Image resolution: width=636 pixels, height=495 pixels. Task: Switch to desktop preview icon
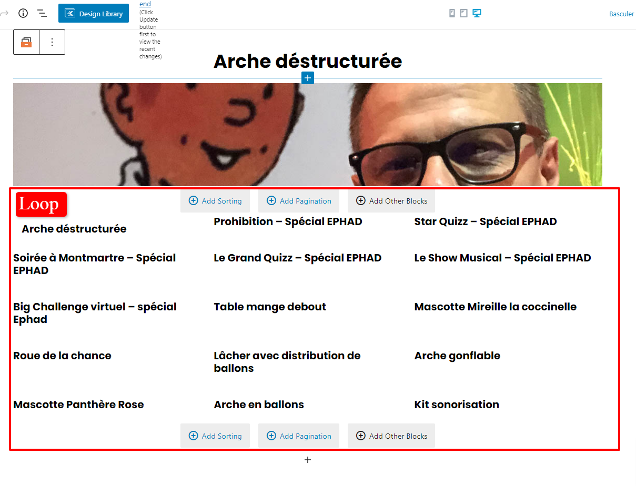[x=477, y=13]
